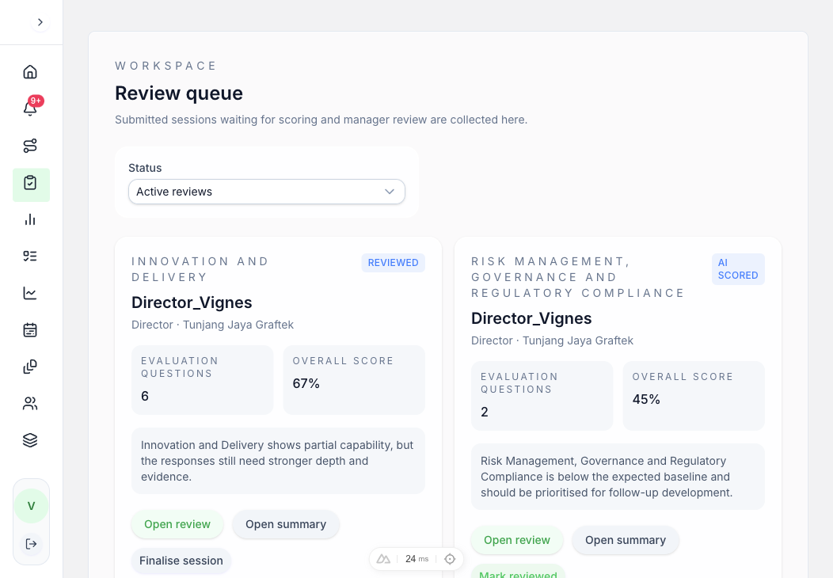Click the WORKSPACE label above the heading
The height and width of the screenshot is (578, 833).
[x=165, y=66]
